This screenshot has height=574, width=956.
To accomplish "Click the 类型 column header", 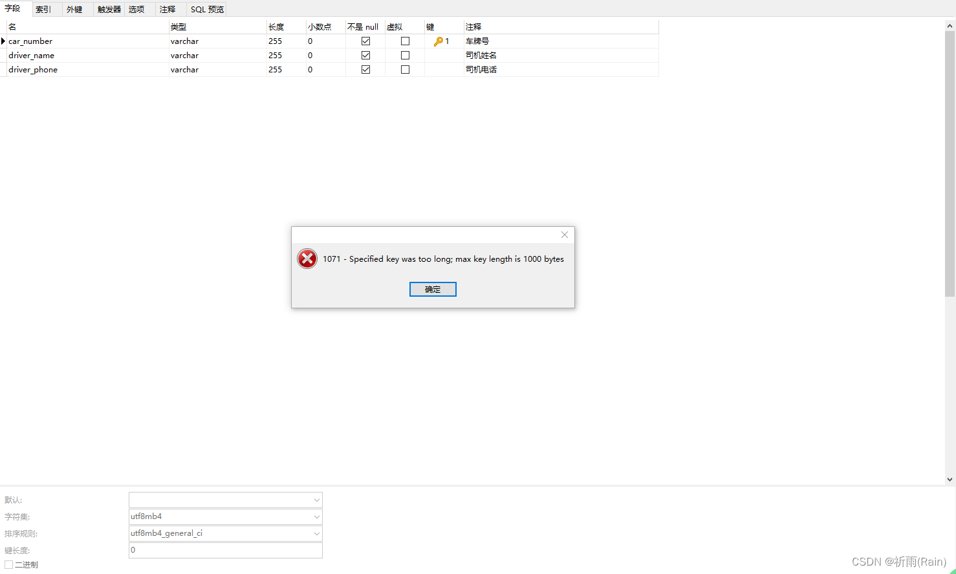I will (x=217, y=27).
